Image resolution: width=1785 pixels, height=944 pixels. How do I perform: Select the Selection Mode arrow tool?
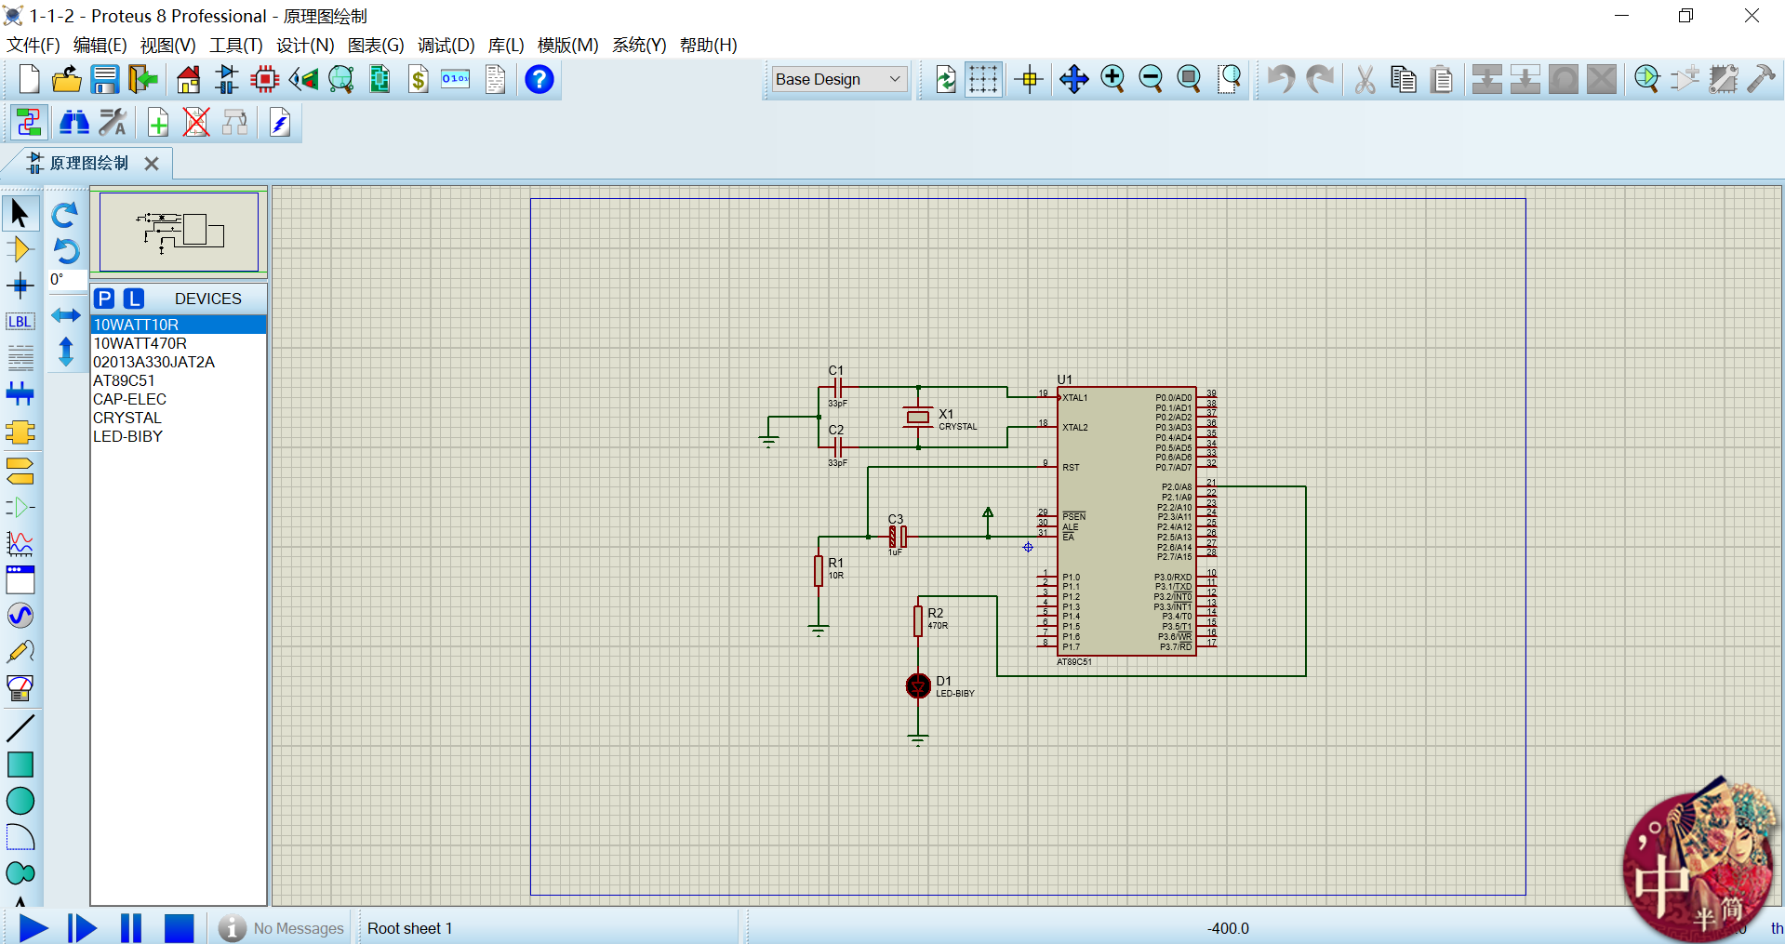pyautogui.click(x=20, y=214)
